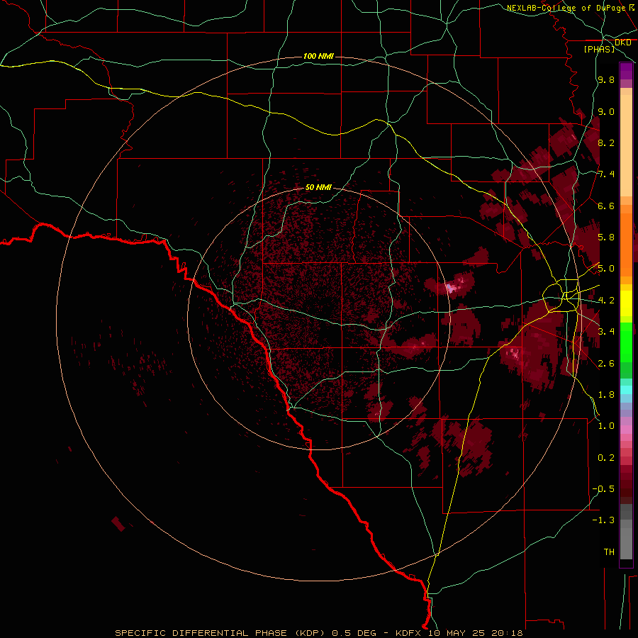Screen dimensions: 638x638
Task: Click the NEXLAB-College of DuPage credit text
Action: (x=566, y=8)
